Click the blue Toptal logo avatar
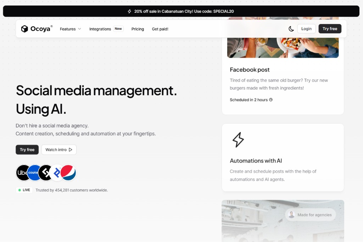This screenshot has width=363, height=242. pos(57,173)
